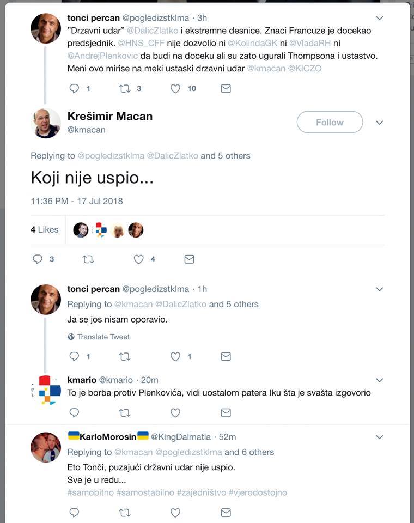Retweet tonci percan's "Drzavni udar" tweet
The width and height of the screenshot is (414, 523).
(x=125, y=88)
